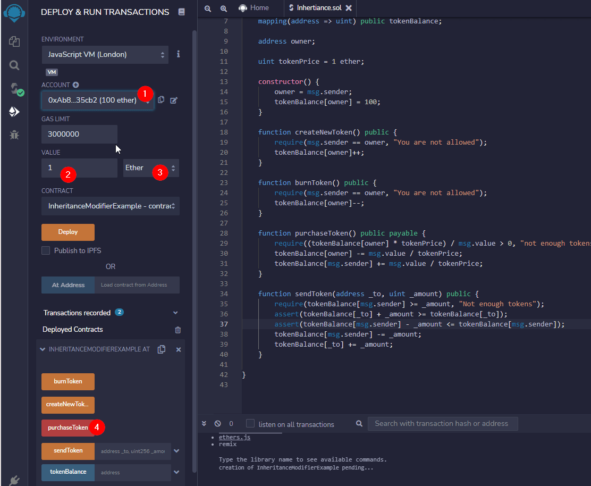
Task: Open the Plugin Manager plug icon
Action: tap(14, 480)
